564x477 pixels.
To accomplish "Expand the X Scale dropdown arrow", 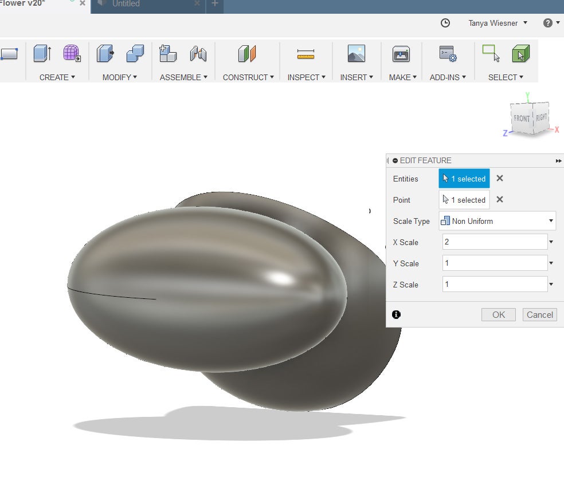I will tap(551, 242).
